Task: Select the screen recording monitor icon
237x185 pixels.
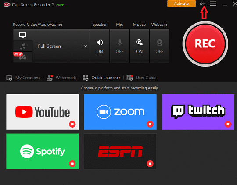Action: click(x=22, y=35)
